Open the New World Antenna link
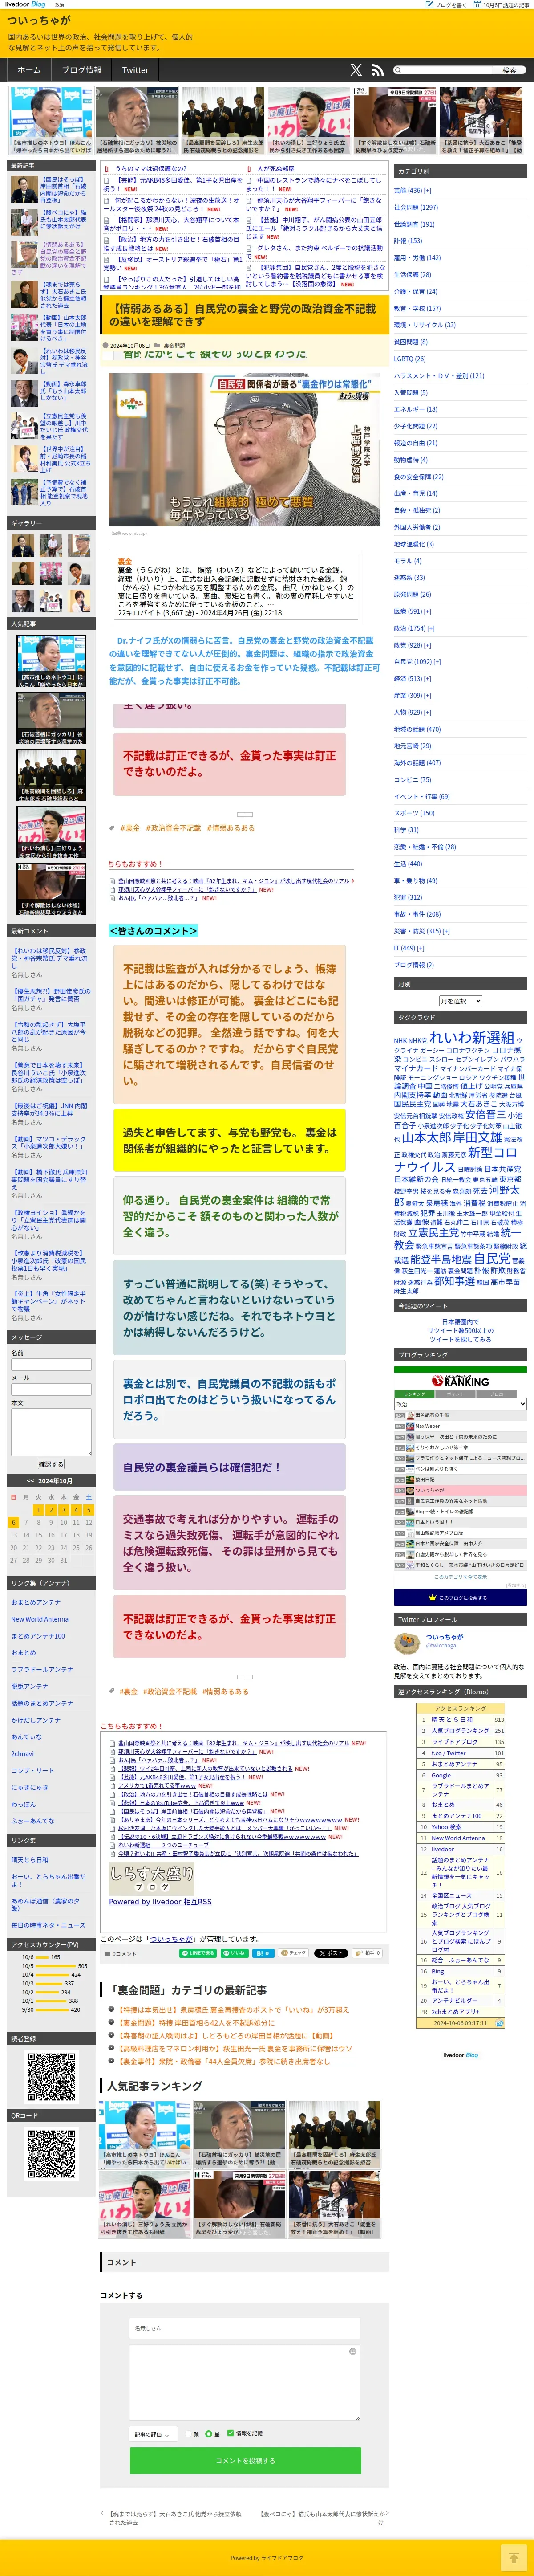 pos(40,1619)
